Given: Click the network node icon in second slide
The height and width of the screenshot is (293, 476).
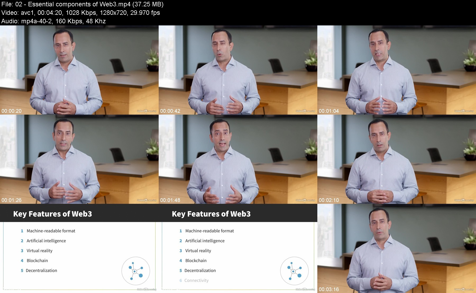Looking at the screenshot, I should [294, 271].
